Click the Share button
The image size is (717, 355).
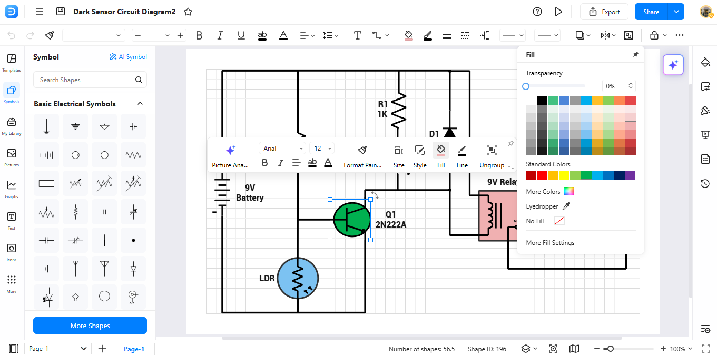pos(651,12)
